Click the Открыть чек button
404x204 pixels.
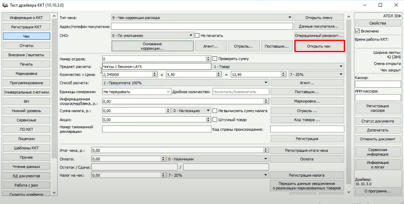coord(319,46)
